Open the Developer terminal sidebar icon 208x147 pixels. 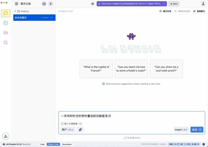click(x=5, y=23)
